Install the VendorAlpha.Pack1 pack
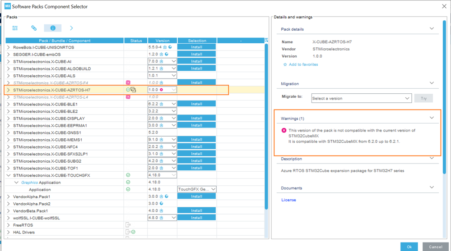 coord(196,196)
